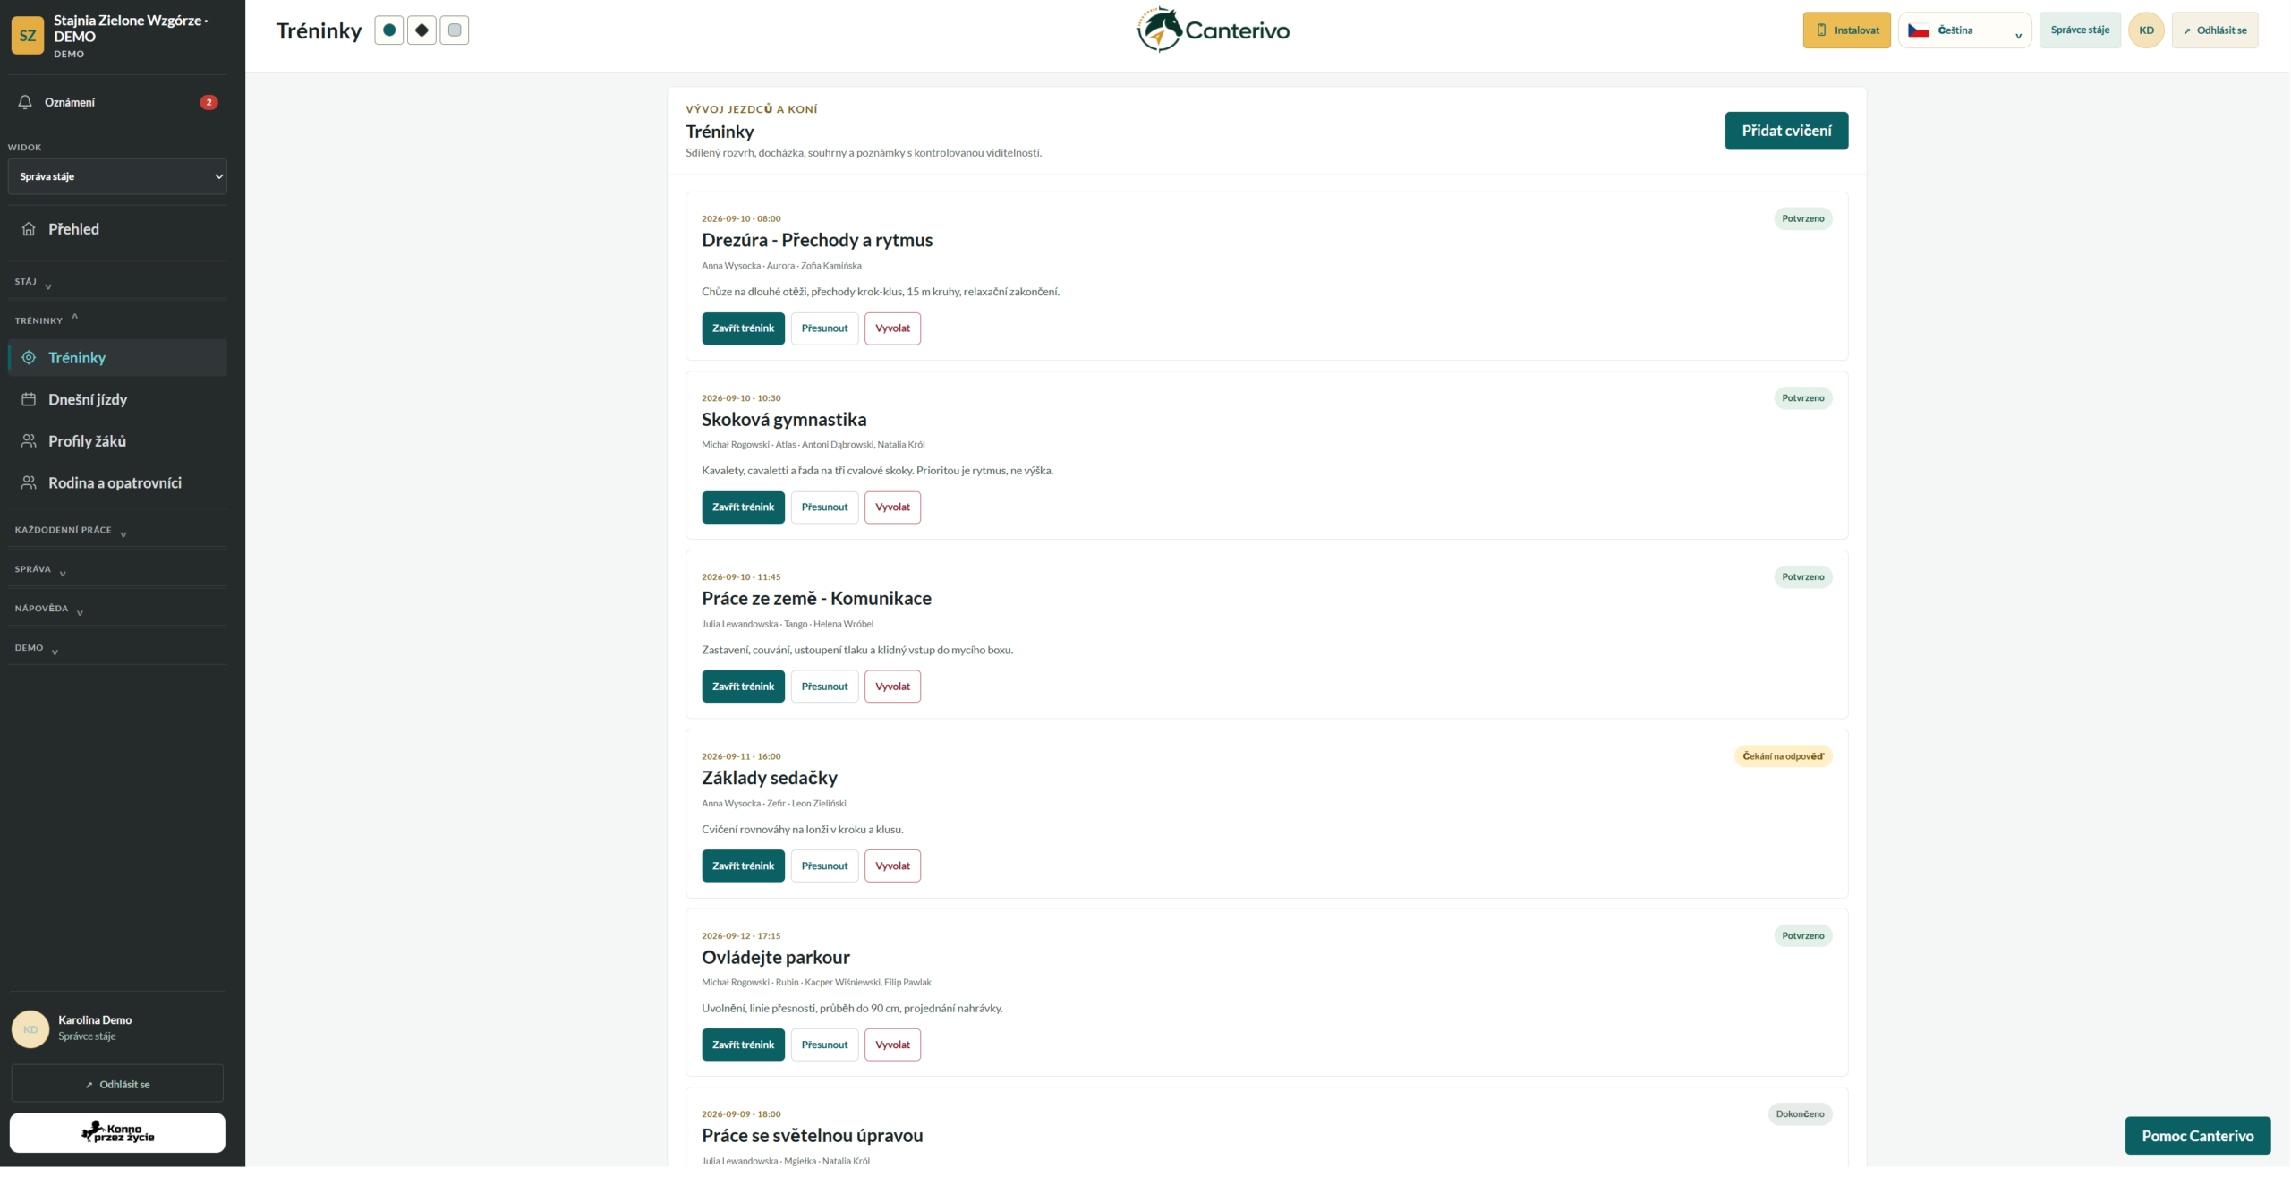This screenshot has width=2291, height=1177.
Task: Click the Čekání na odpověď status badge
Action: click(1783, 757)
